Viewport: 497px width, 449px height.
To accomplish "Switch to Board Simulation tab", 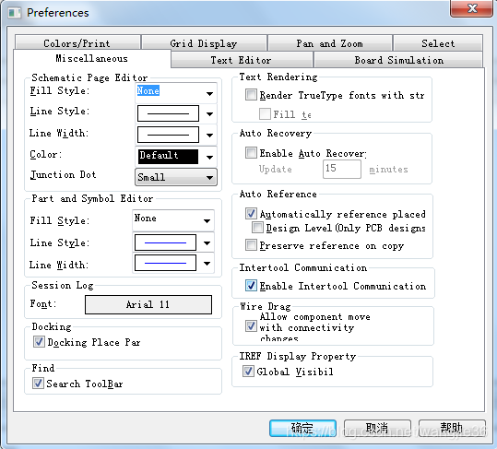I will pos(398,60).
